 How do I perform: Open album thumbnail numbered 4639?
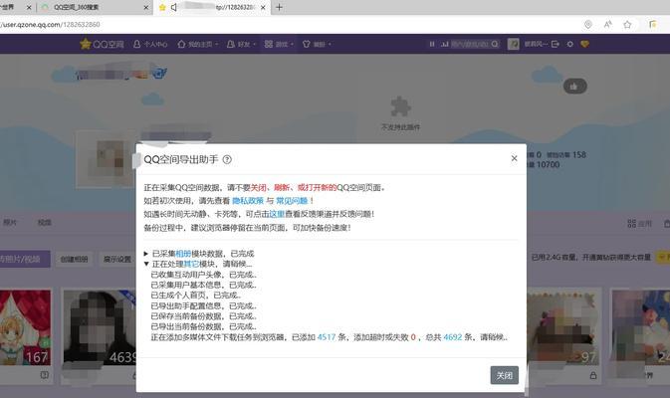pos(100,327)
